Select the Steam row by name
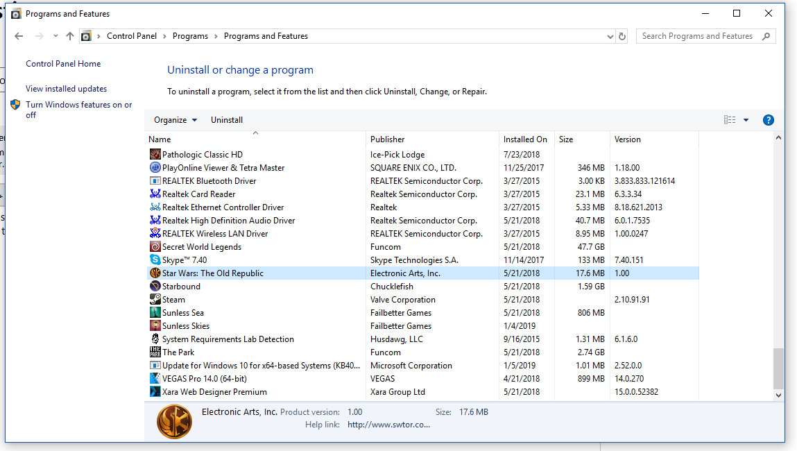Image resolution: width=797 pixels, height=451 pixels. point(174,300)
